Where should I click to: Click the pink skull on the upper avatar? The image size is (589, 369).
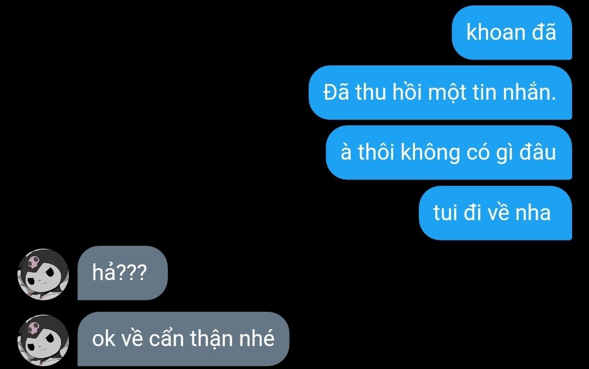click(x=33, y=261)
